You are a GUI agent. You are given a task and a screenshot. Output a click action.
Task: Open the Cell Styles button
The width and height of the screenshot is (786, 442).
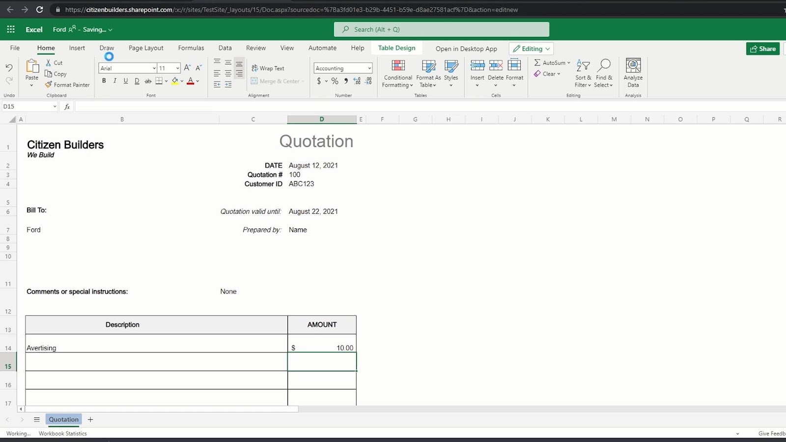pyautogui.click(x=451, y=73)
